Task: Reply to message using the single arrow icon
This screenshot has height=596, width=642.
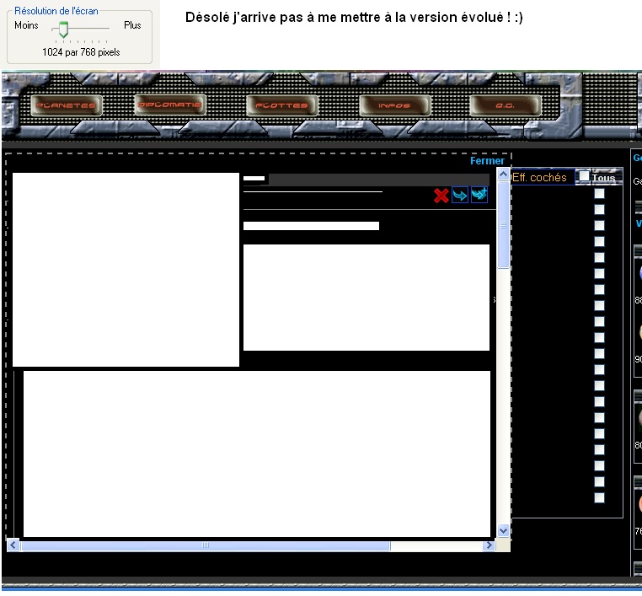Action: [460, 195]
